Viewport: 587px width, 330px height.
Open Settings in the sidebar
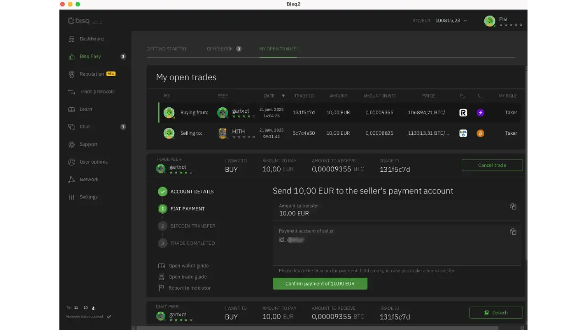[89, 197]
